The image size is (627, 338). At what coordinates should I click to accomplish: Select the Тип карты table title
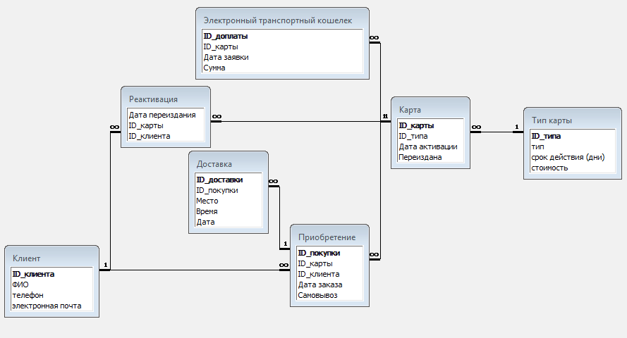tap(552, 120)
